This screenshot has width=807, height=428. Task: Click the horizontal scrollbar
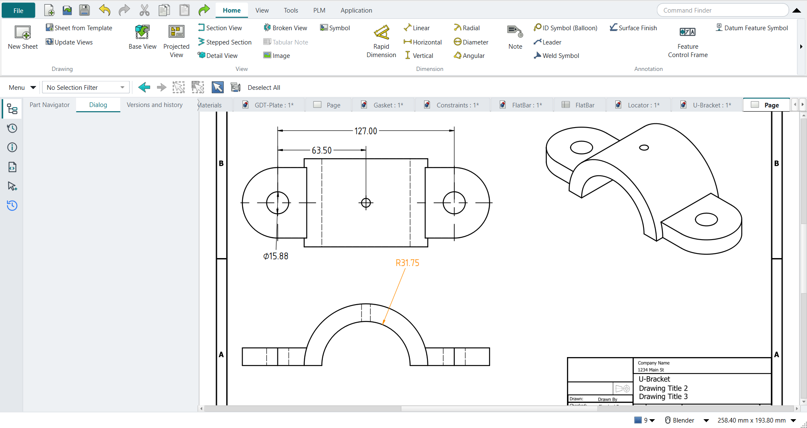point(498,408)
